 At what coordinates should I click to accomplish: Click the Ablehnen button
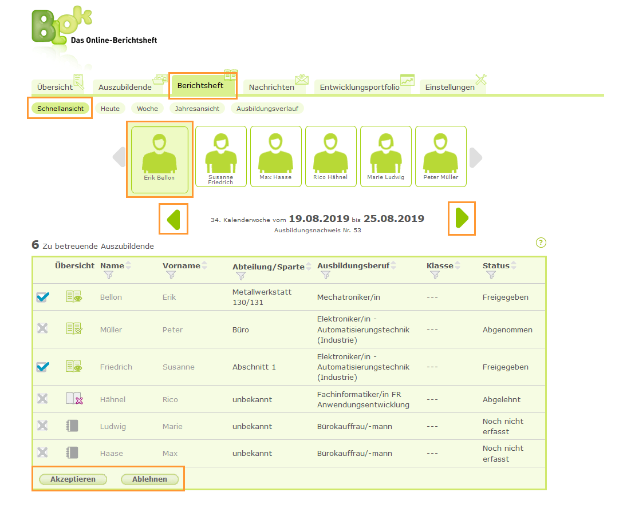149,479
